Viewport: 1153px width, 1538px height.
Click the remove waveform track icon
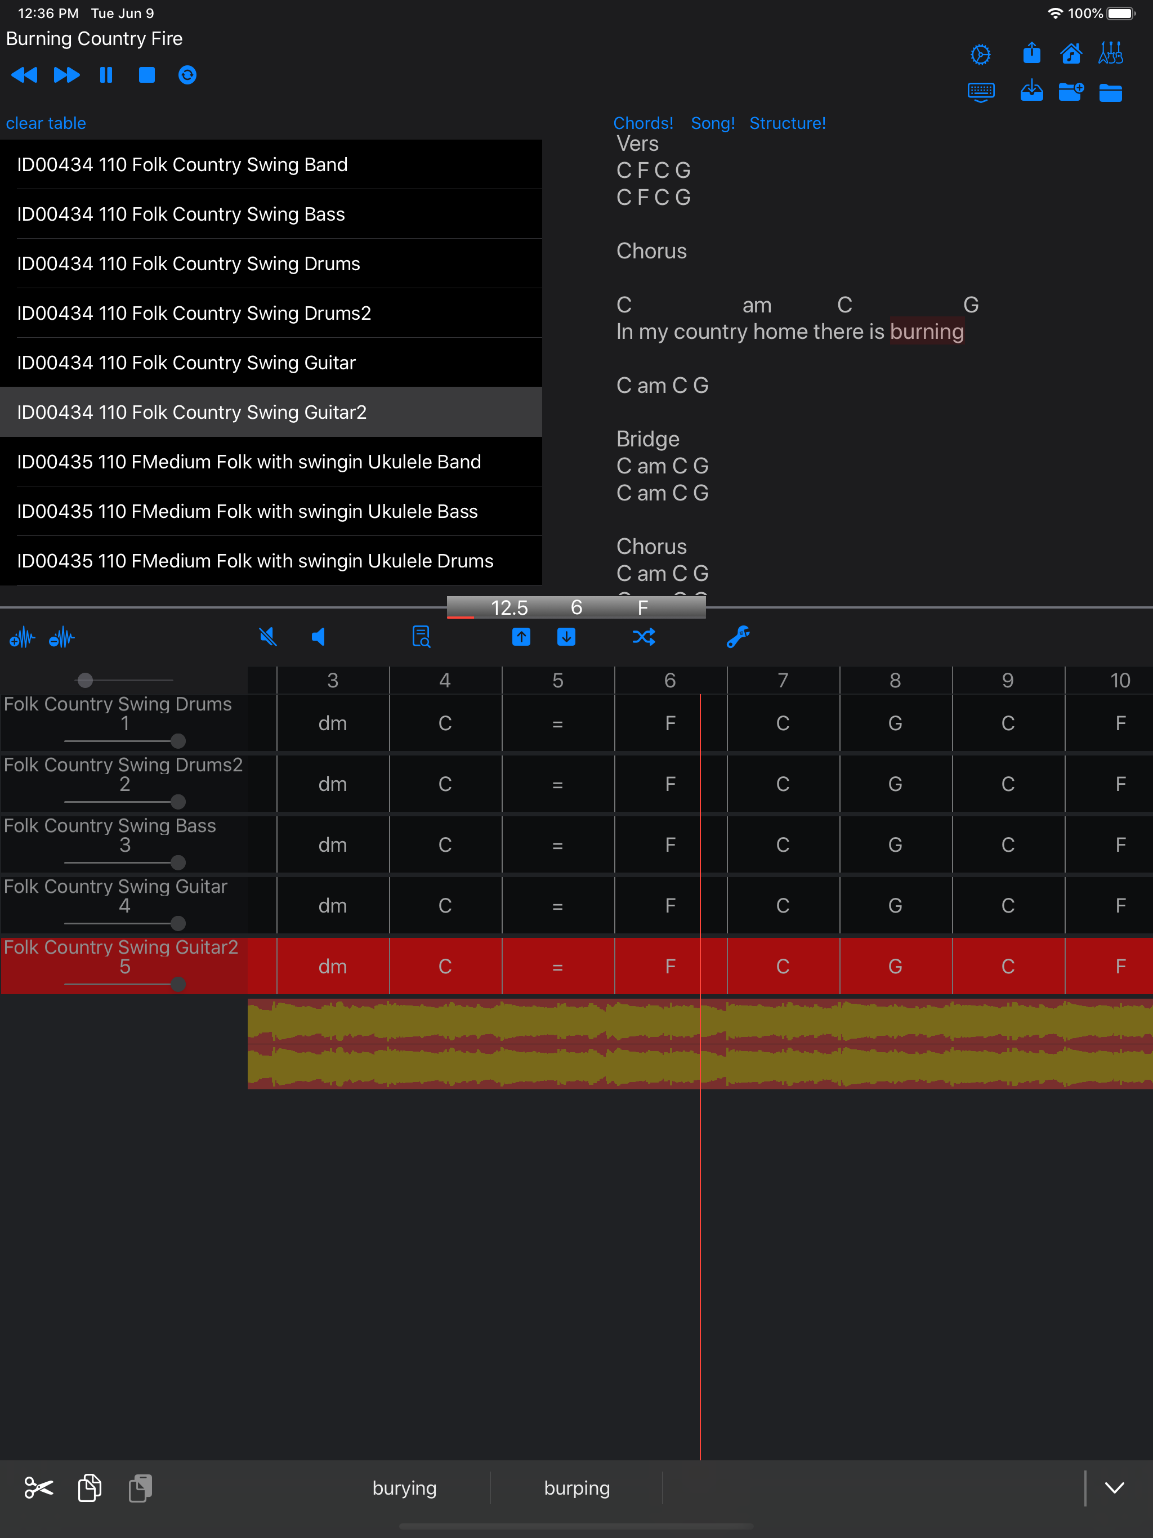pos(62,637)
